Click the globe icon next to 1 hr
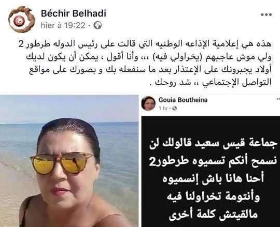The image size is (280, 227). click(175, 108)
